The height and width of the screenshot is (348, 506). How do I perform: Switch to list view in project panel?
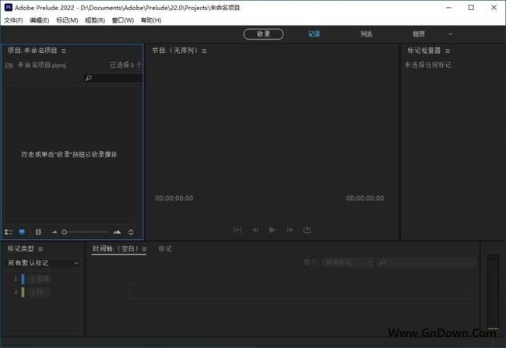click(9, 232)
